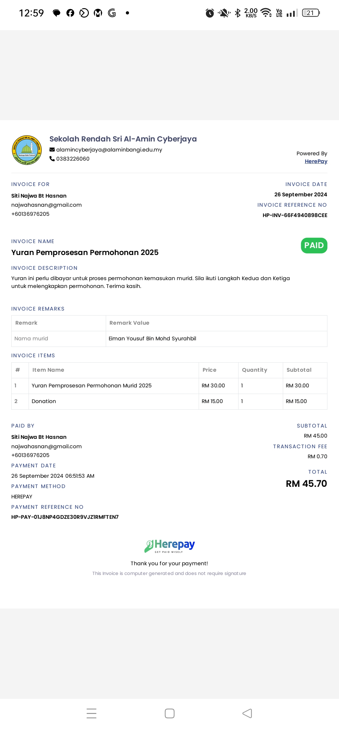Tap the phone handset icon
Viewport: 339px width, 734px height.
pos(52,159)
